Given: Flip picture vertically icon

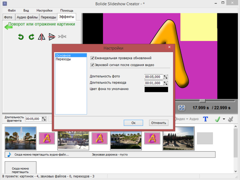Looking at the screenshot, I should [52, 37].
